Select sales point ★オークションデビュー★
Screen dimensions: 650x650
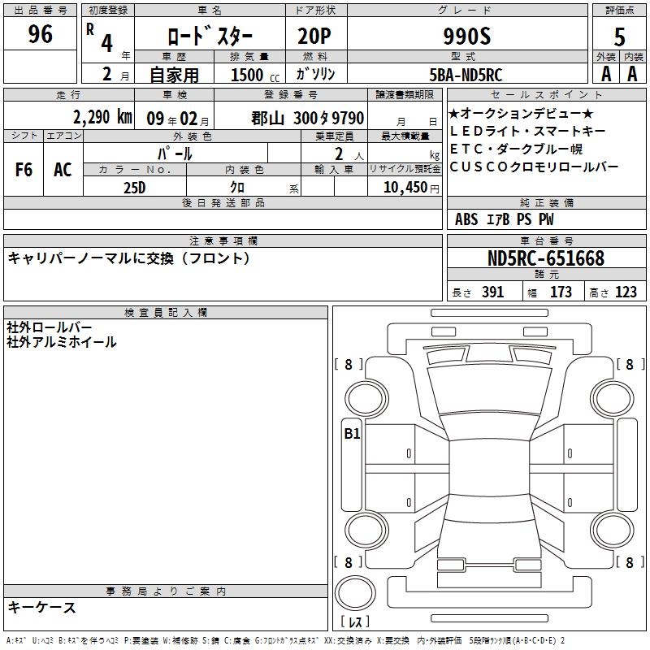pos(521,113)
